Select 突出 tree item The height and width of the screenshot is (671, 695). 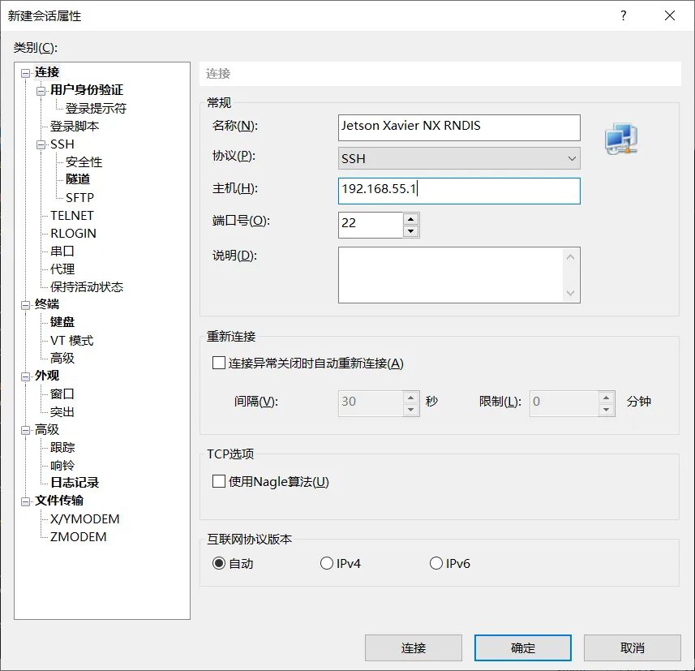[x=62, y=411]
